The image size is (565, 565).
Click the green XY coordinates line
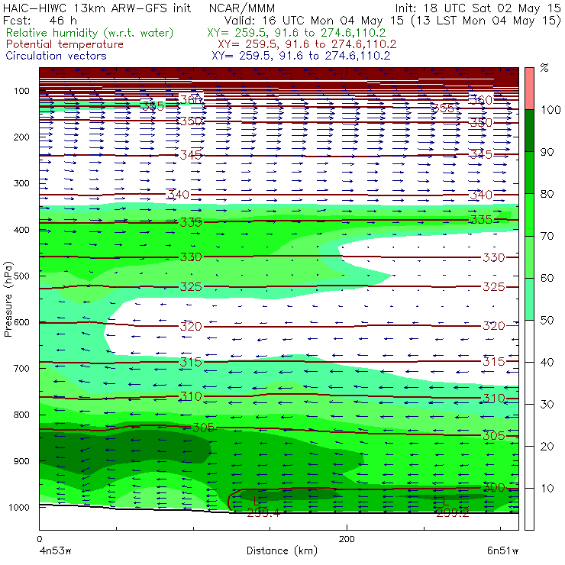point(296,33)
